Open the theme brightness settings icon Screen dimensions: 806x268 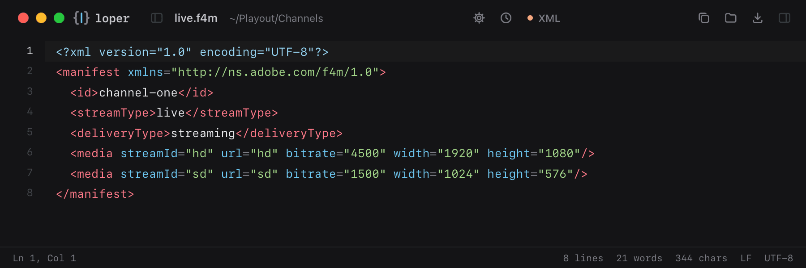coord(479,18)
